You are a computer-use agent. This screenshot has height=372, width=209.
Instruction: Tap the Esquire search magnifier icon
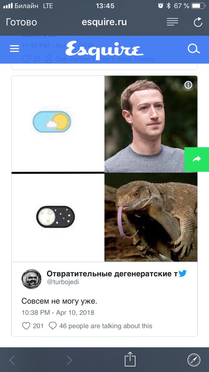tap(194, 49)
